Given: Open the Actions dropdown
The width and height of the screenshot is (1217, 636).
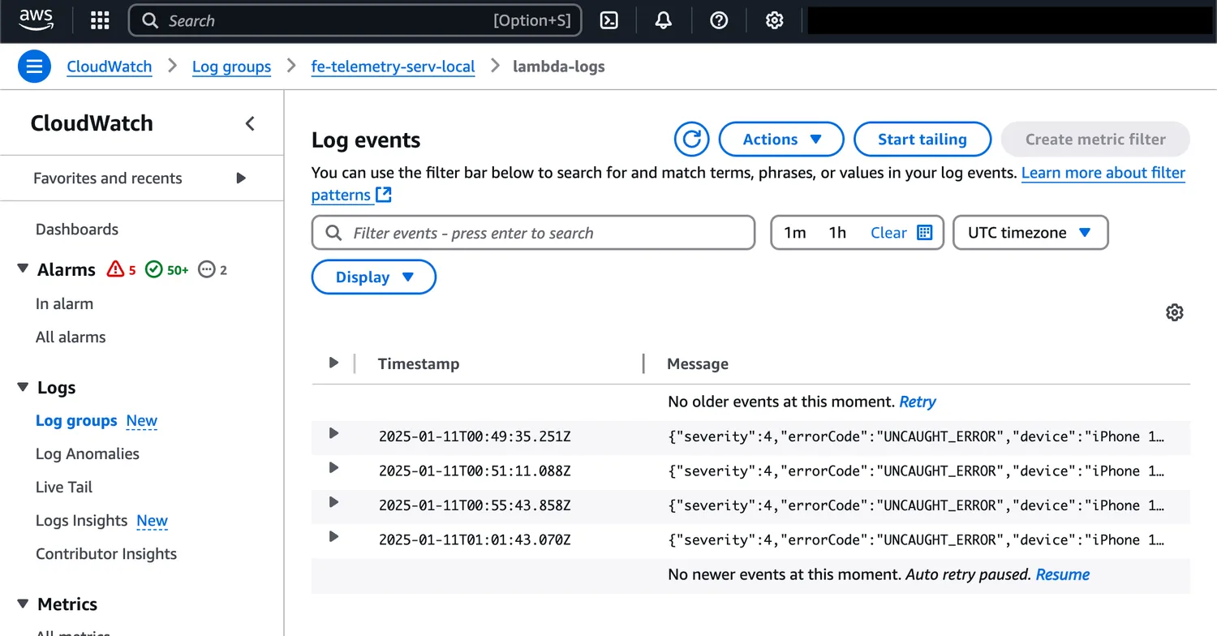Looking at the screenshot, I should [x=782, y=140].
